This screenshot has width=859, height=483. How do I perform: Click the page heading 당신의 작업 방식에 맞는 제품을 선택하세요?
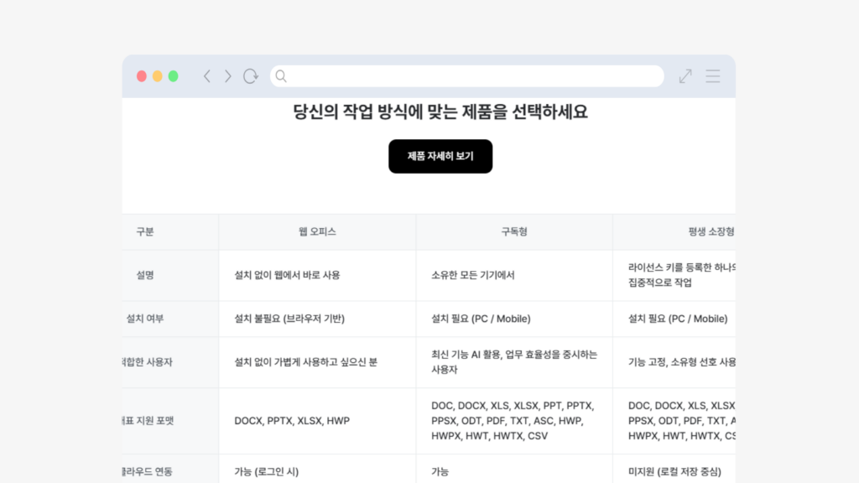tap(440, 112)
